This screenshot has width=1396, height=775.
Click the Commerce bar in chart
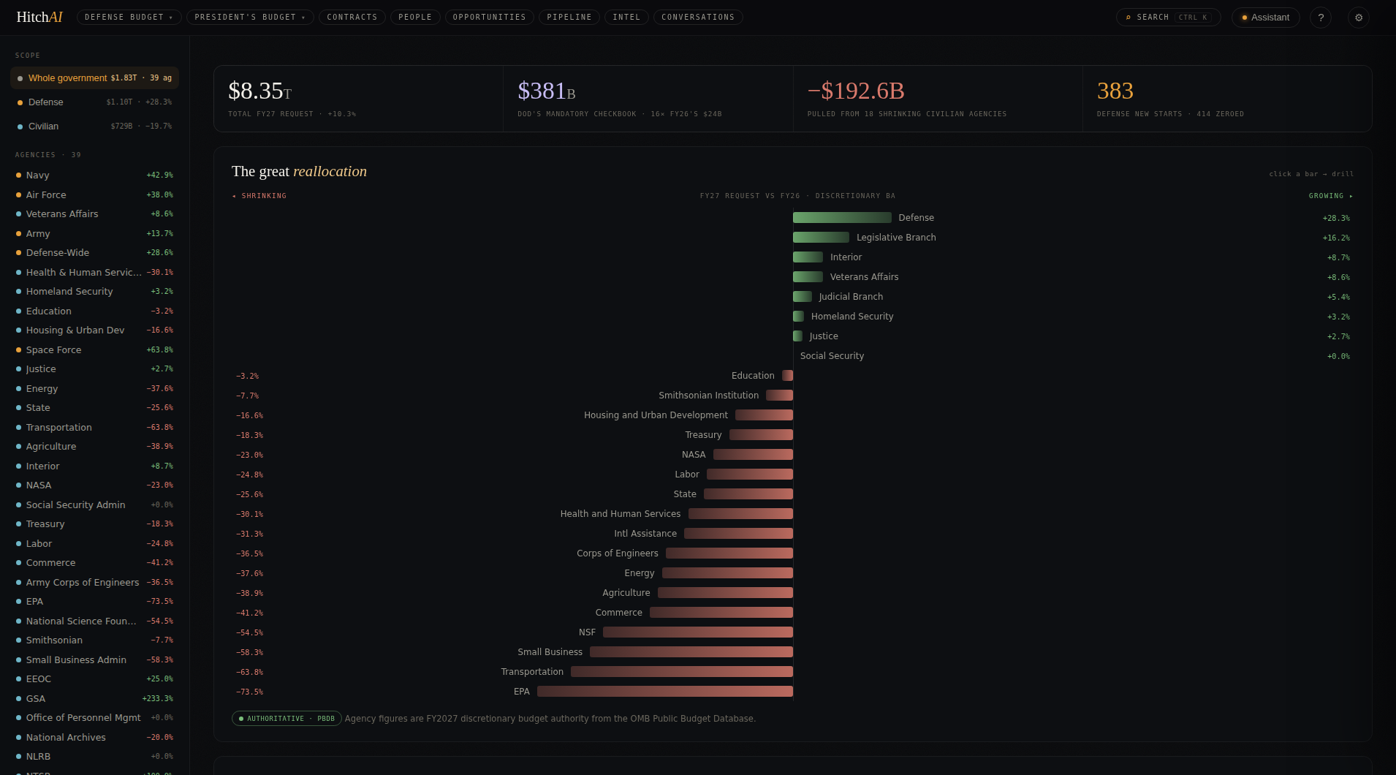[721, 613]
